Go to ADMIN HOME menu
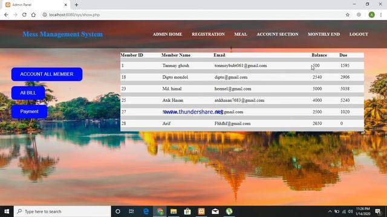Image resolution: width=387 pixels, height=217 pixels. (x=167, y=34)
